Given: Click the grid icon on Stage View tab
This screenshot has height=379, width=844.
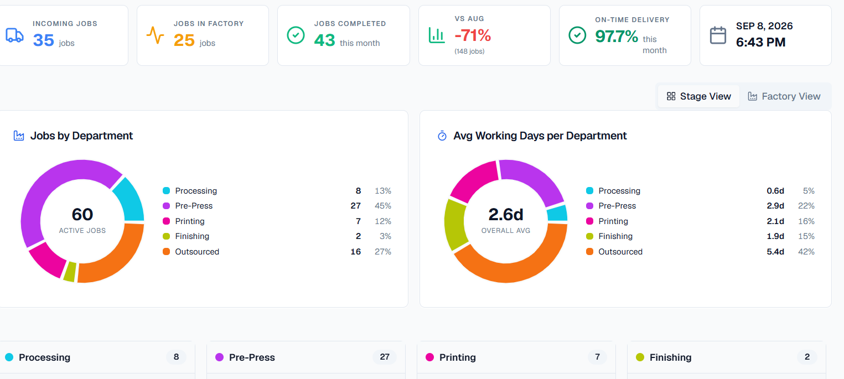Looking at the screenshot, I should 671,96.
